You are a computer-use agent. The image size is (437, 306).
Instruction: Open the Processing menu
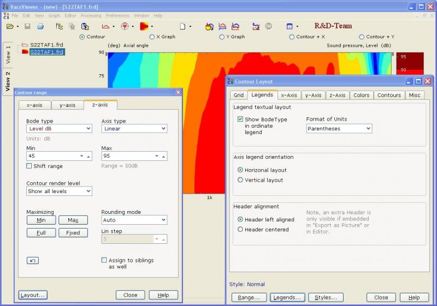point(91,16)
